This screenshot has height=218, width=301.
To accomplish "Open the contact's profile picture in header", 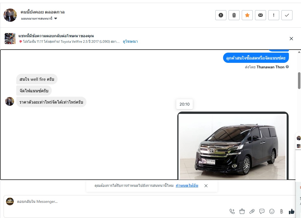I will [10, 15].
